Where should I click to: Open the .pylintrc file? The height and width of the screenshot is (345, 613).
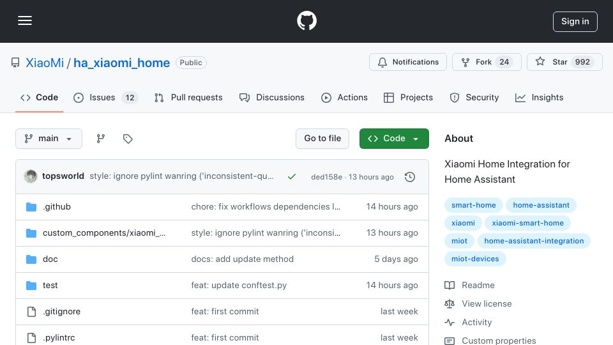pos(59,337)
